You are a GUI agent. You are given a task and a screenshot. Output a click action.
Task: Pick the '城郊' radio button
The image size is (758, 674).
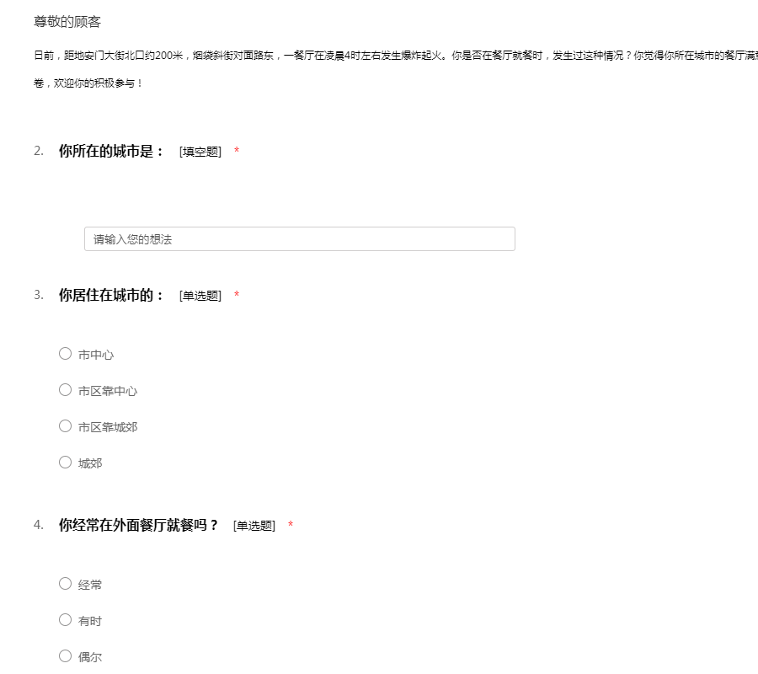[x=66, y=463]
